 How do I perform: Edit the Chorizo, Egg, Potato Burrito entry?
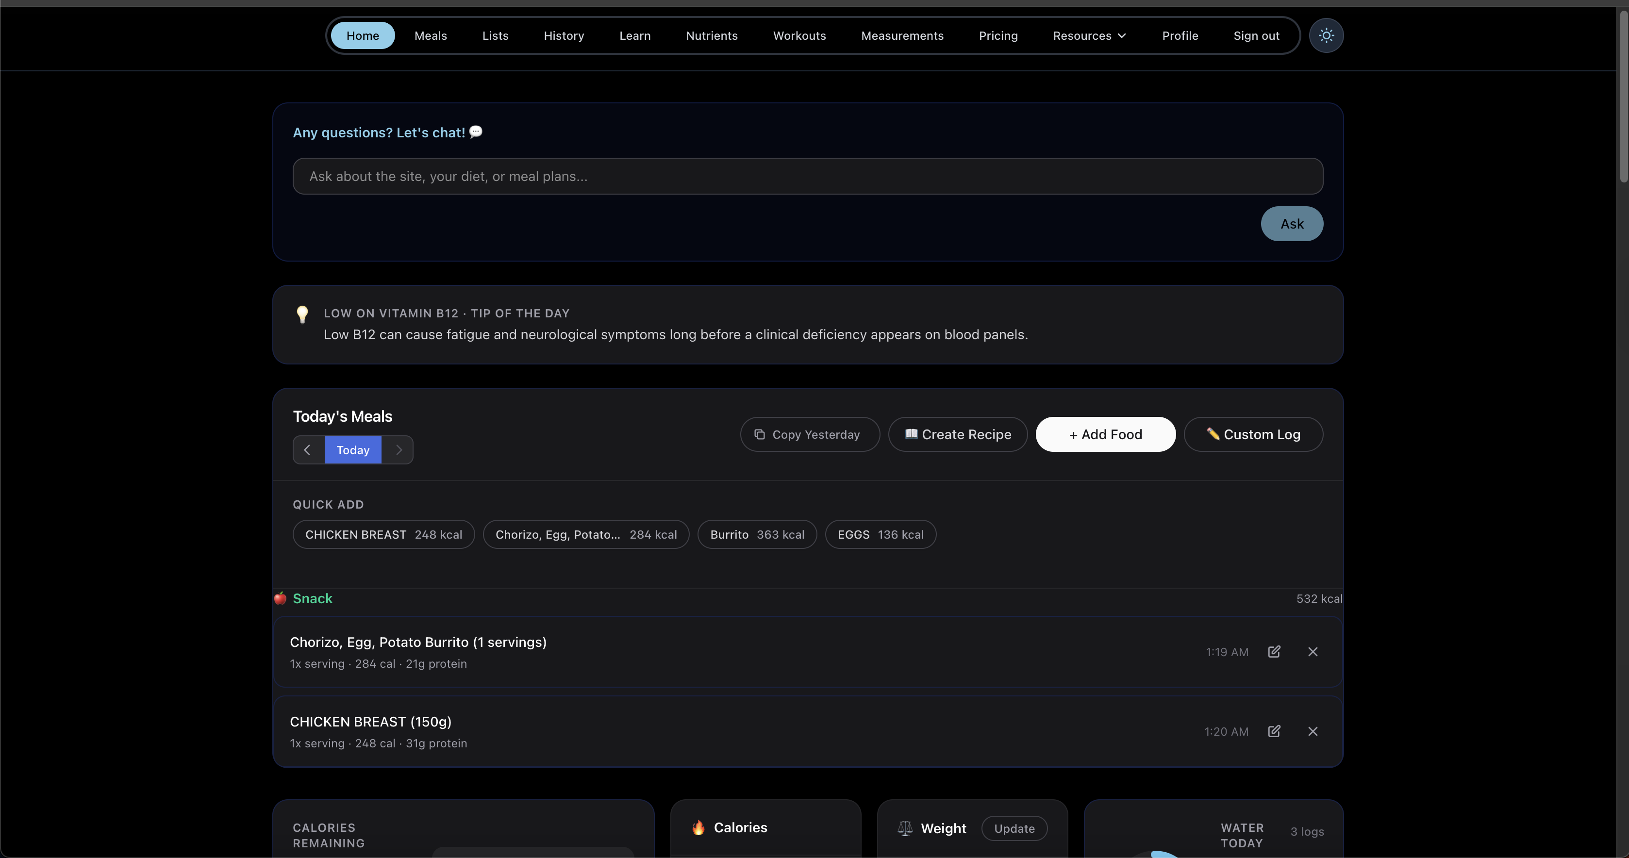click(1274, 652)
